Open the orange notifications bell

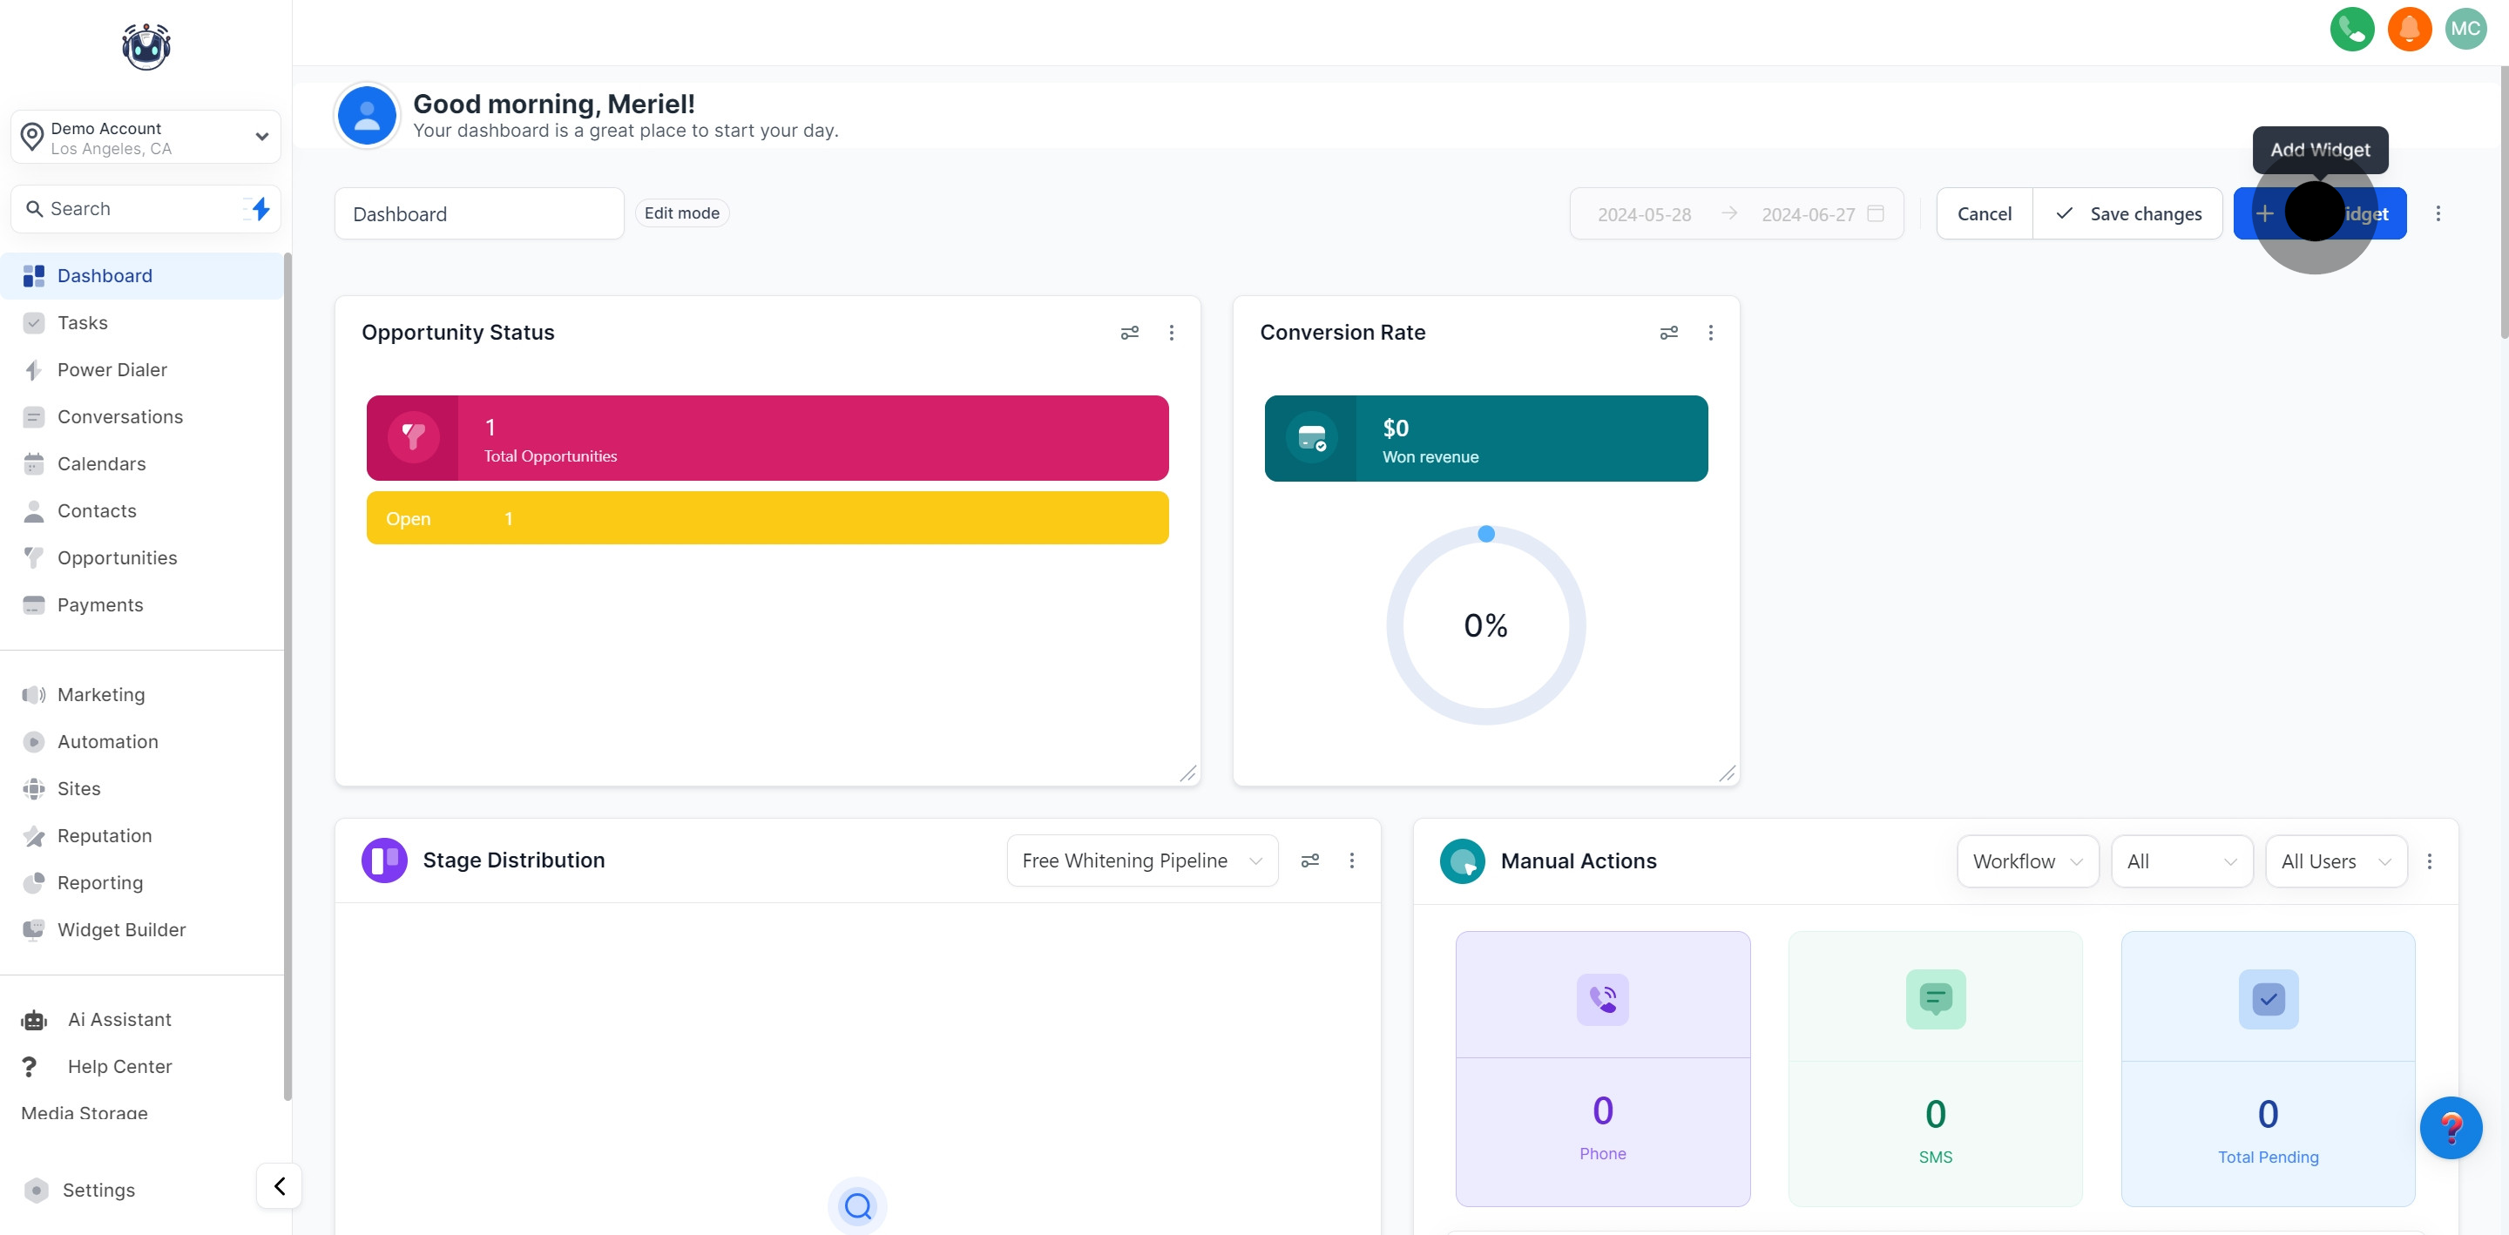click(x=2409, y=30)
